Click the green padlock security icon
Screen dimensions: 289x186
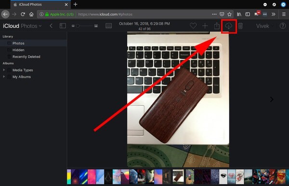(47, 14)
